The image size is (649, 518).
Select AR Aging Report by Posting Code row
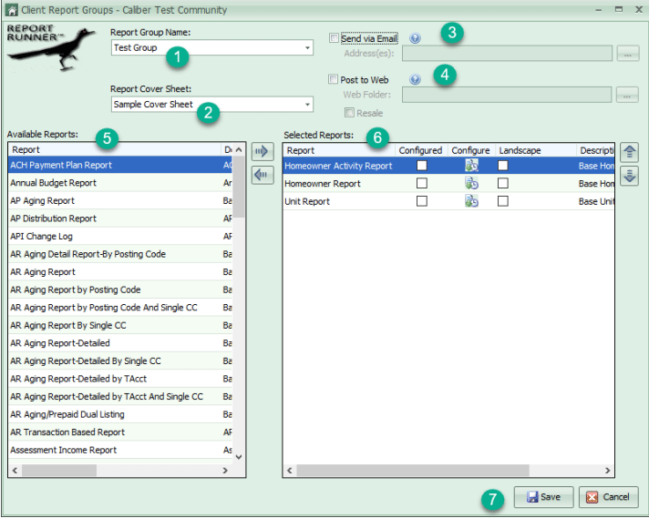tap(120, 289)
